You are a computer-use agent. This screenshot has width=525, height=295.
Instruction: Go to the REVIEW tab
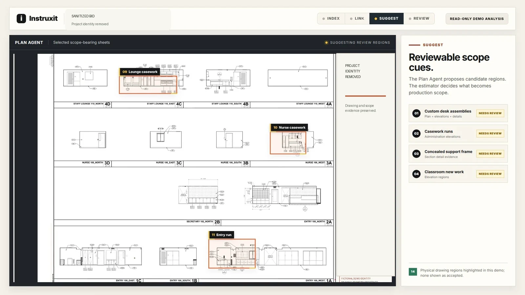419,19
